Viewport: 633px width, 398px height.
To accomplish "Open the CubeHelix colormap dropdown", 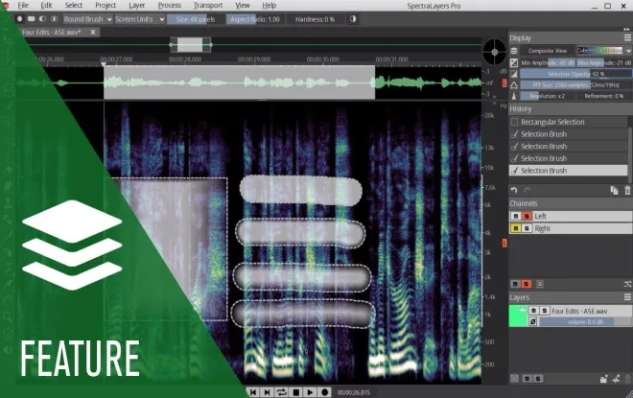I will tap(603, 51).
